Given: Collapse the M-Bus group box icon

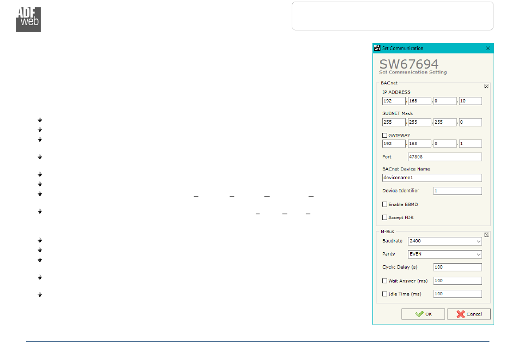Looking at the screenshot, I should point(486,235).
